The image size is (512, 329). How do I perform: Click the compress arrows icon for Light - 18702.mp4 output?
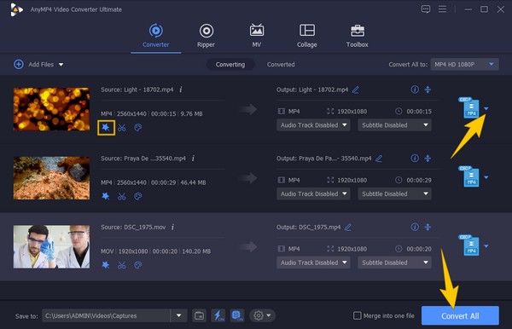pyautogui.click(x=428, y=89)
